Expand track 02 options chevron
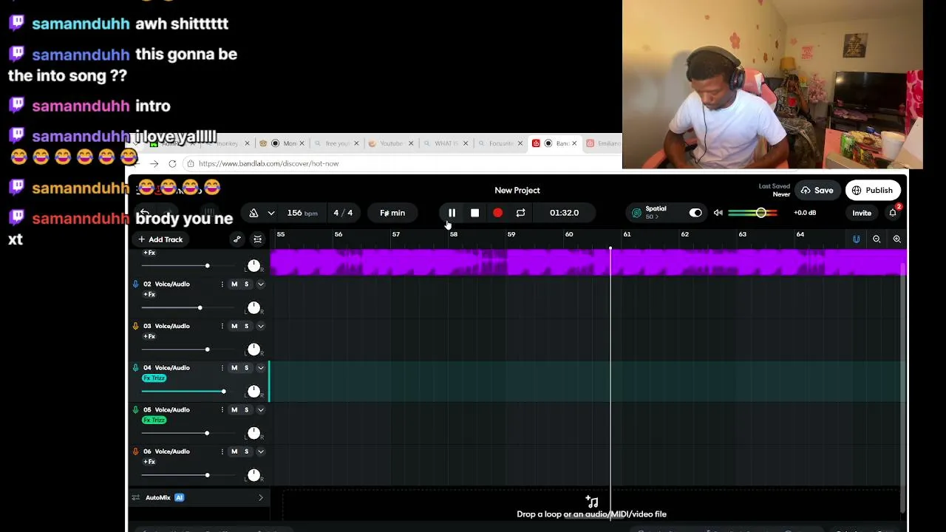This screenshot has width=946, height=532. pos(260,284)
